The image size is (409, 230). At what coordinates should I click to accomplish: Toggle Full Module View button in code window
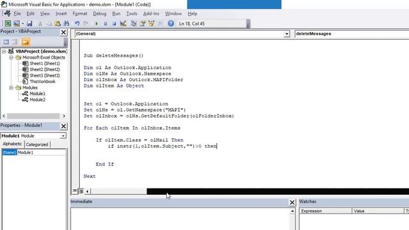(81, 191)
